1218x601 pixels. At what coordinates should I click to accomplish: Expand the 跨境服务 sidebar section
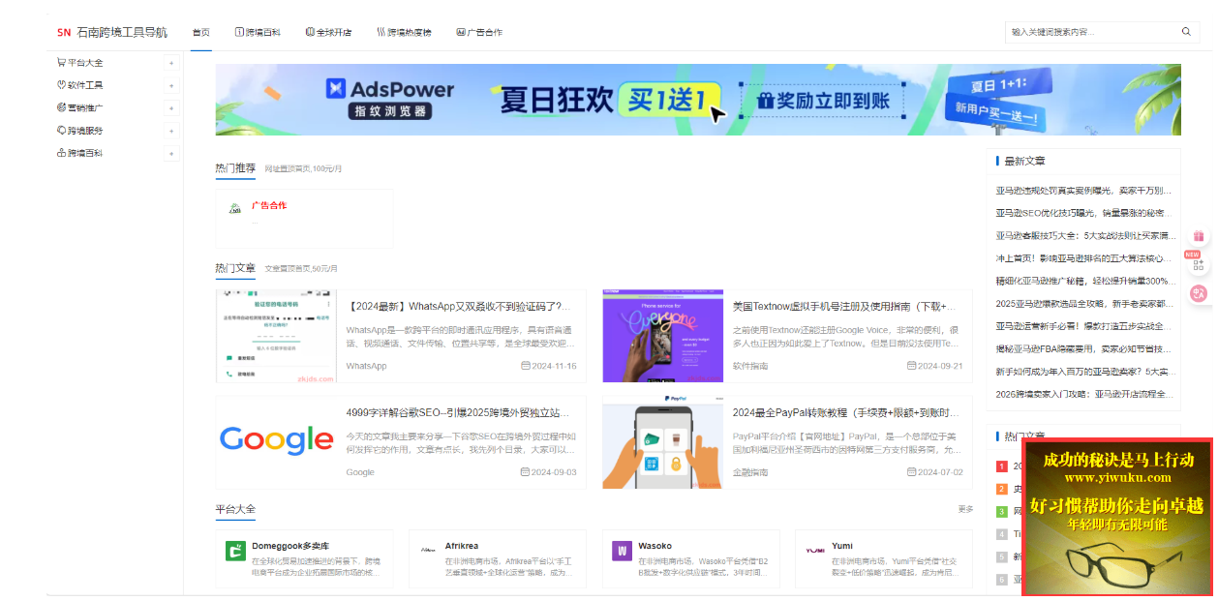tap(171, 130)
